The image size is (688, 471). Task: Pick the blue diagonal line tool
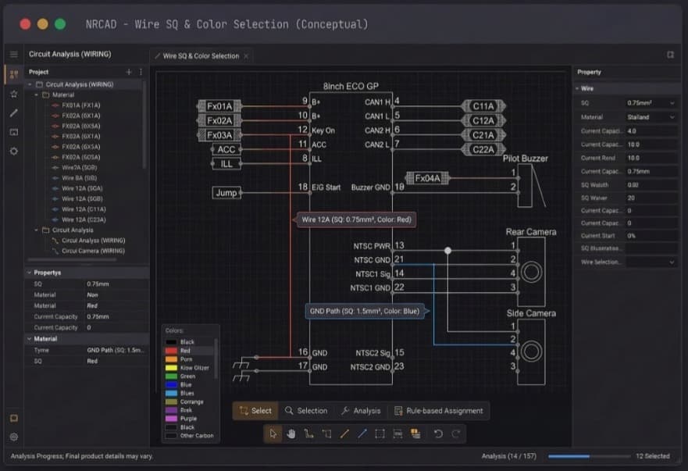tap(362, 434)
